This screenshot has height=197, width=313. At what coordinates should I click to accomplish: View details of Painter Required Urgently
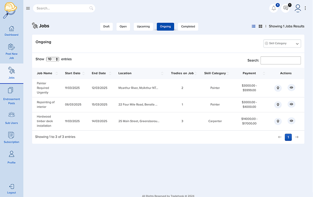(x=291, y=87)
